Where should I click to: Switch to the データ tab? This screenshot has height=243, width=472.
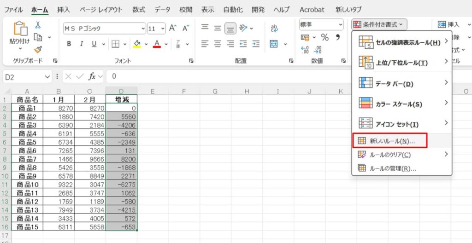(x=162, y=10)
